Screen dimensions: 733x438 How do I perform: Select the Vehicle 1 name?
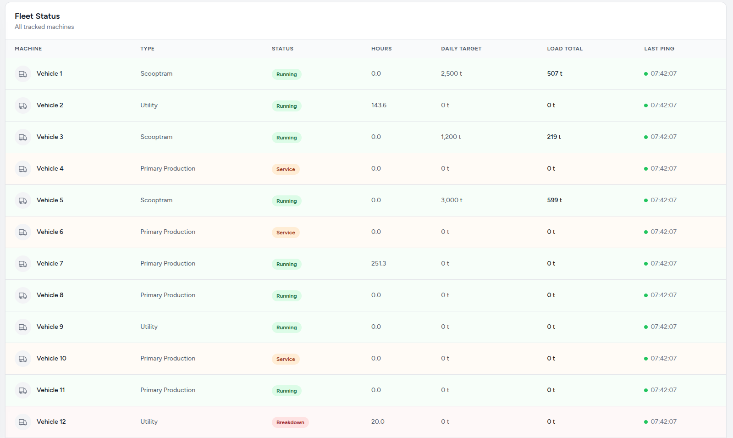[50, 73]
